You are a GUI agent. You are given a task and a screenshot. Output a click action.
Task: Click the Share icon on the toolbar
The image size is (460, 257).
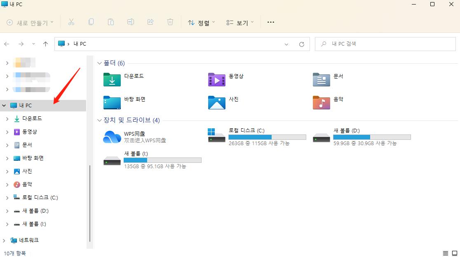click(x=150, y=21)
